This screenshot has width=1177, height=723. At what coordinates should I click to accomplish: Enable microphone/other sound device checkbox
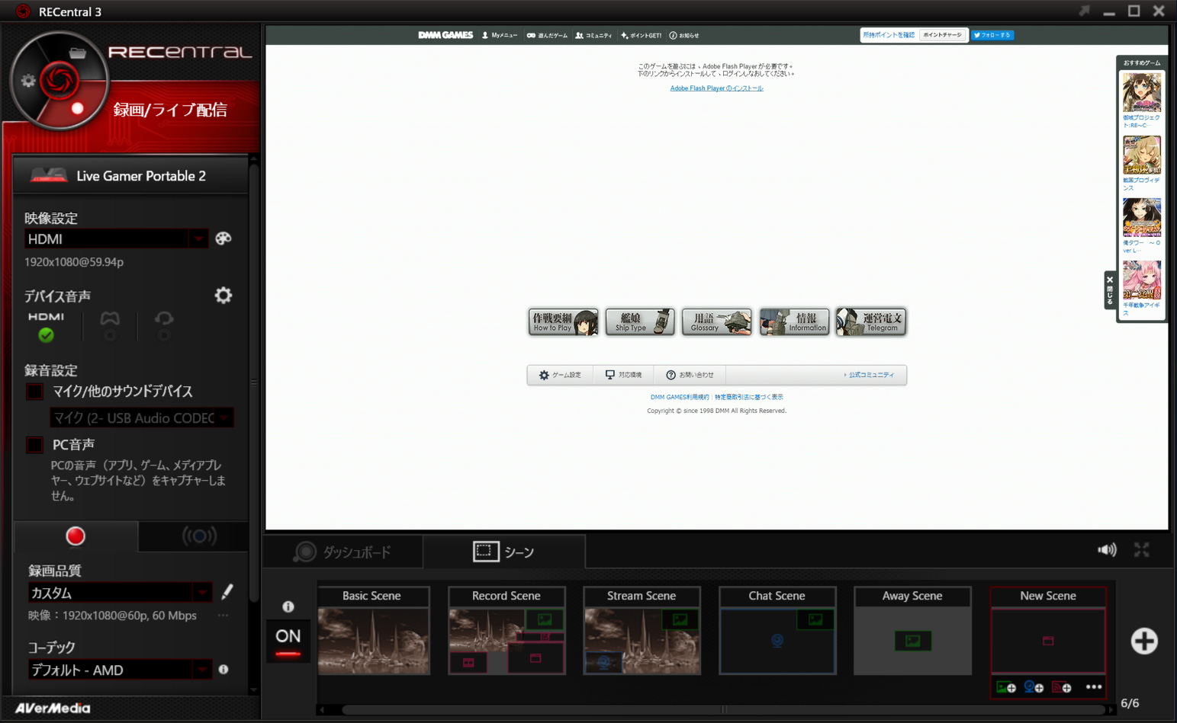tap(35, 392)
